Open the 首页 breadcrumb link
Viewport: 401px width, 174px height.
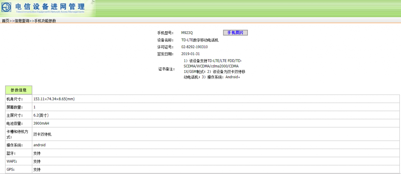5,21
